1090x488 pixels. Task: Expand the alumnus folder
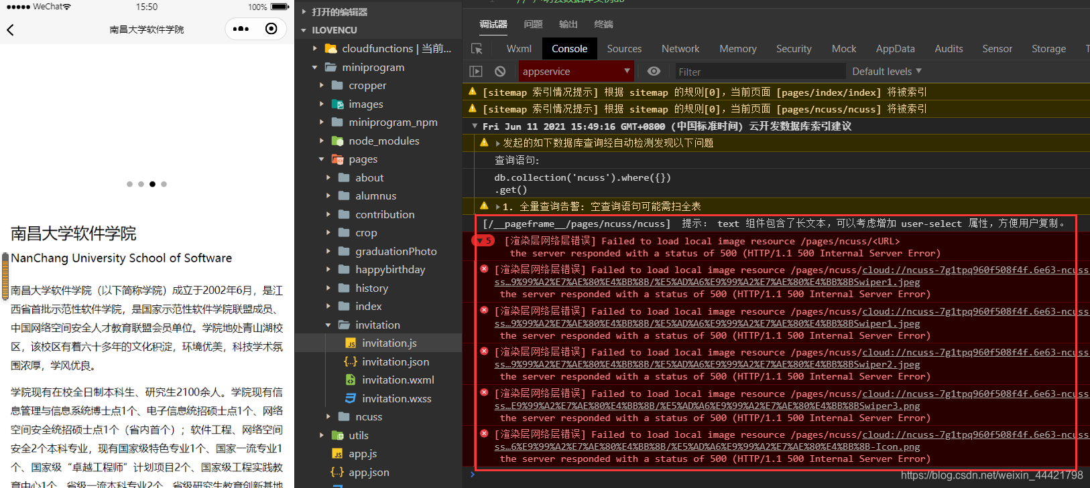coord(328,196)
